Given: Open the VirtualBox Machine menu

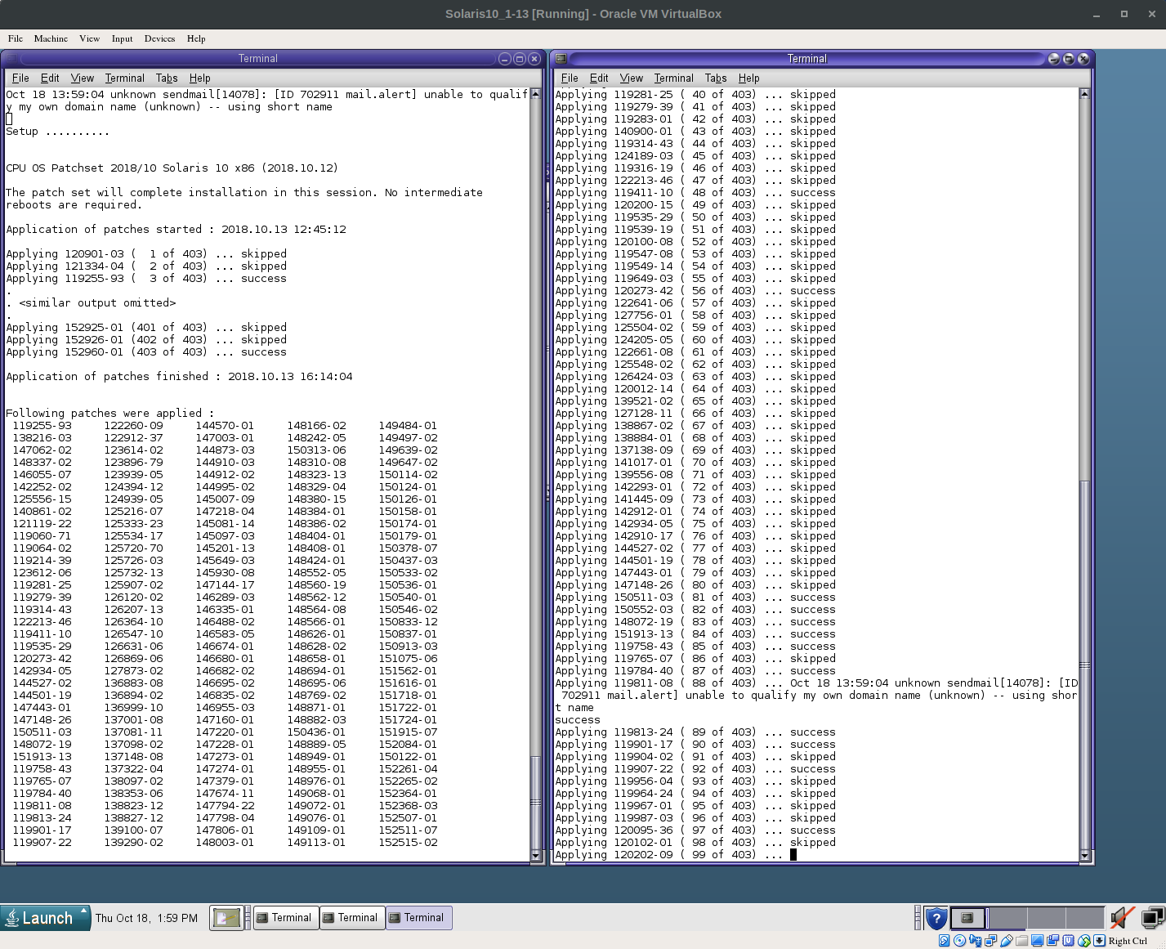Looking at the screenshot, I should point(51,38).
